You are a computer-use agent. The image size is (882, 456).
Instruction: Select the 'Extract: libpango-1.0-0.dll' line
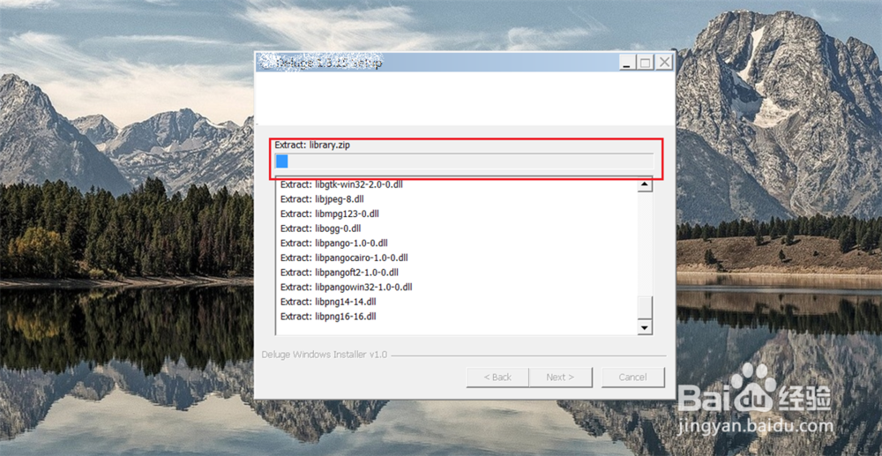click(x=334, y=243)
